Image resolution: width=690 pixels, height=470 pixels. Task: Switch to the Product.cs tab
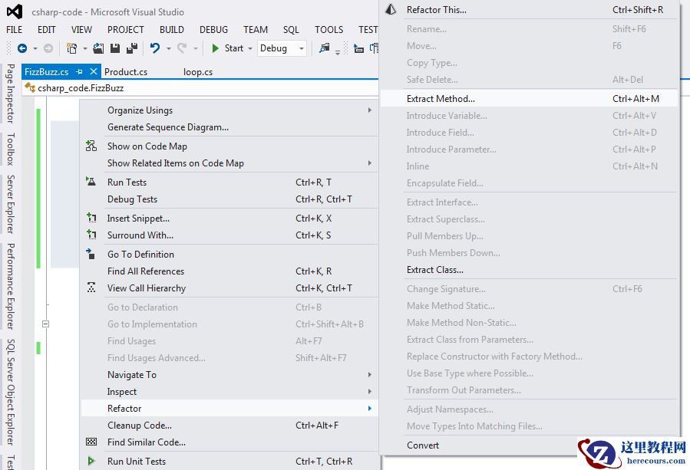[x=126, y=71]
